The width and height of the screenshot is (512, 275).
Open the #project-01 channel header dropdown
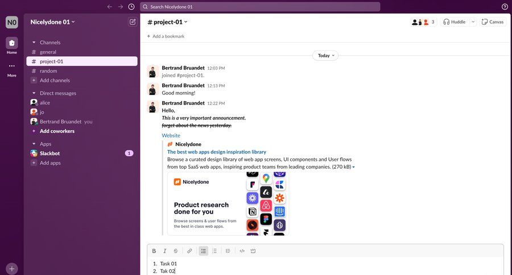click(167, 22)
